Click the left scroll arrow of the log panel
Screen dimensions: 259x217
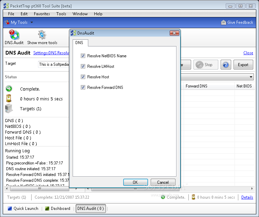[x=7, y=189]
